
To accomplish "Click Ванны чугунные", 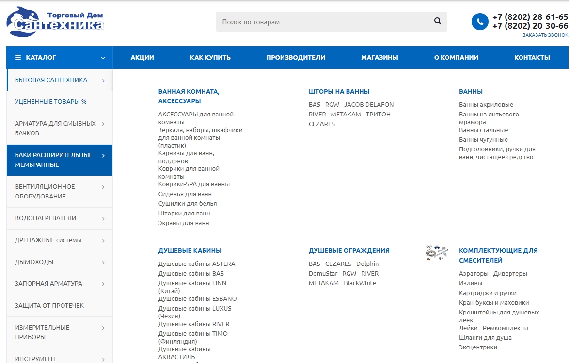I will 483,140.
